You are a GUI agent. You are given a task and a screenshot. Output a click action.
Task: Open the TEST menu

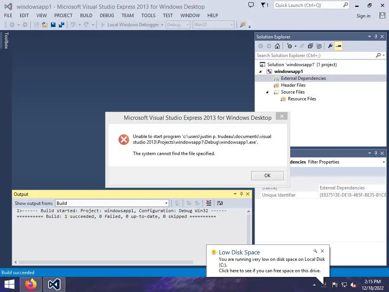tap(168, 15)
